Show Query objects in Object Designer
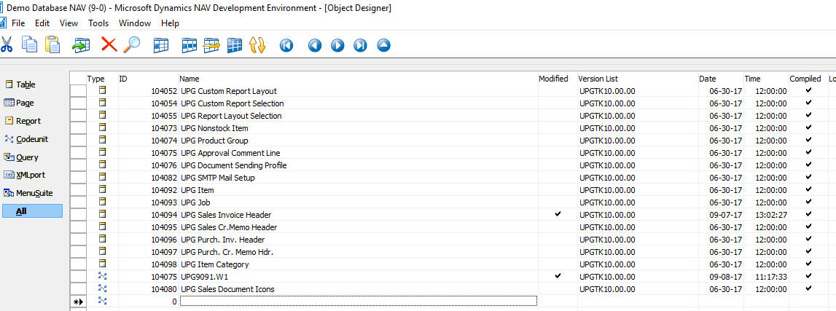The height and width of the screenshot is (311, 836). (21, 157)
